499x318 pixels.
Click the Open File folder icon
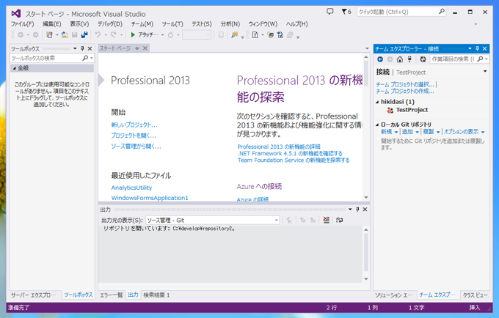(x=65, y=35)
